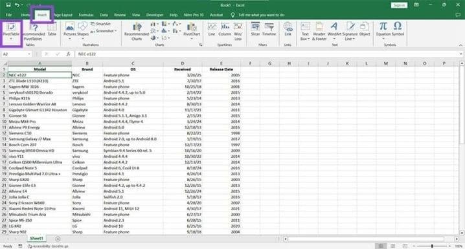The height and width of the screenshot is (249, 465).
Task: Open the Help tab
Action: [174, 15]
